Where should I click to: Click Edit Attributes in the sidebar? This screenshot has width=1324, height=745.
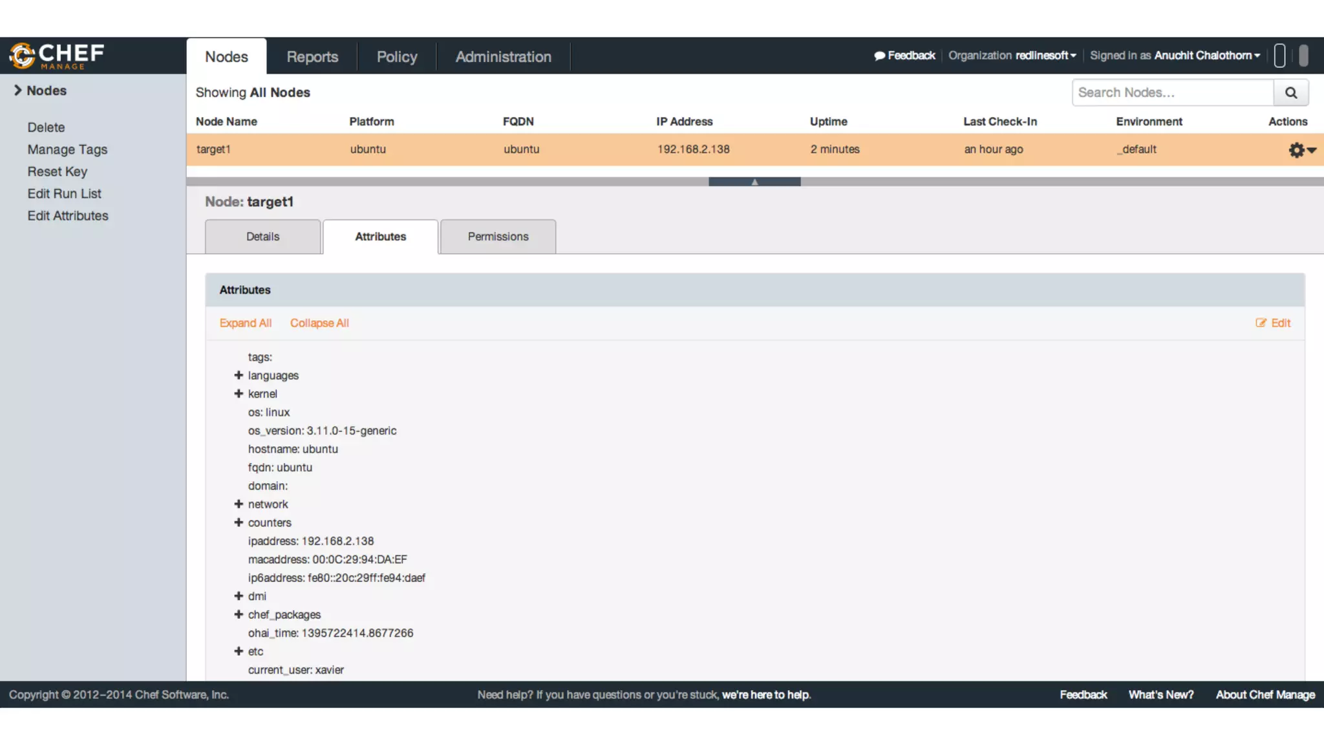tap(68, 215)
